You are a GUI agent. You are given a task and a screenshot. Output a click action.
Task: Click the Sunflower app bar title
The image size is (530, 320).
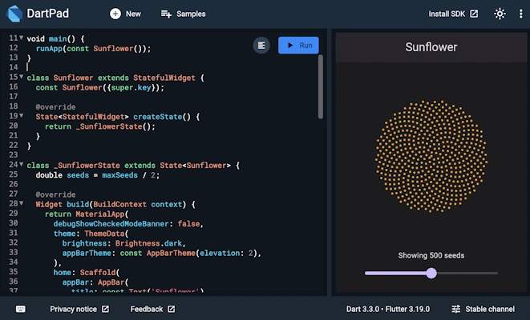click(x=431, y=47)
